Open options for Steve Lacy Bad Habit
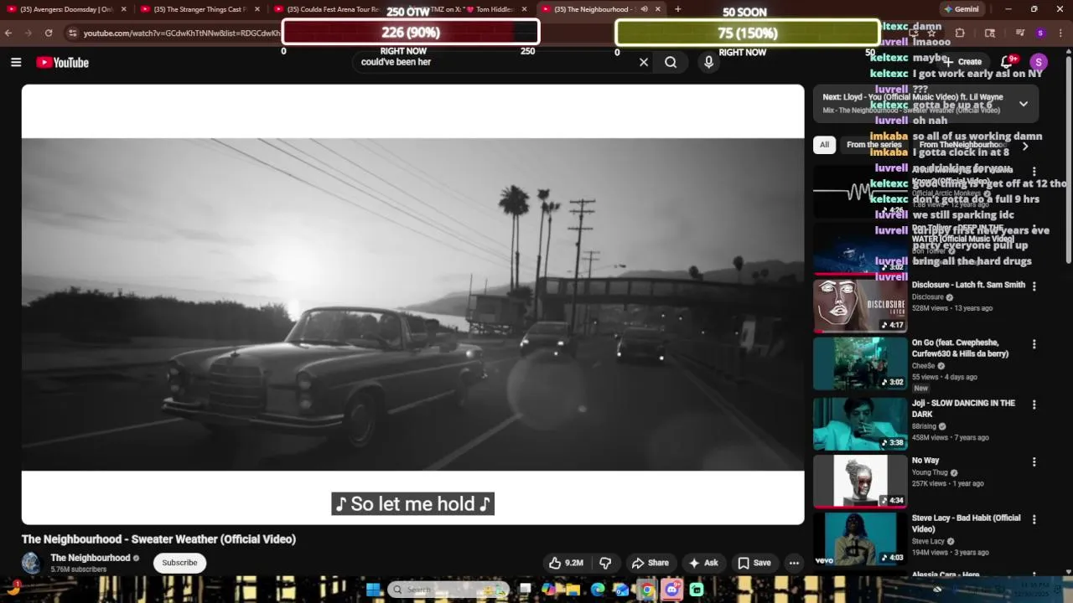 click(1034, 519)
